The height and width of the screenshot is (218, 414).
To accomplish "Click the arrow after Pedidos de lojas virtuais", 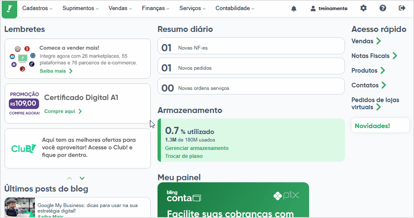I will click(x=379, y=107).
